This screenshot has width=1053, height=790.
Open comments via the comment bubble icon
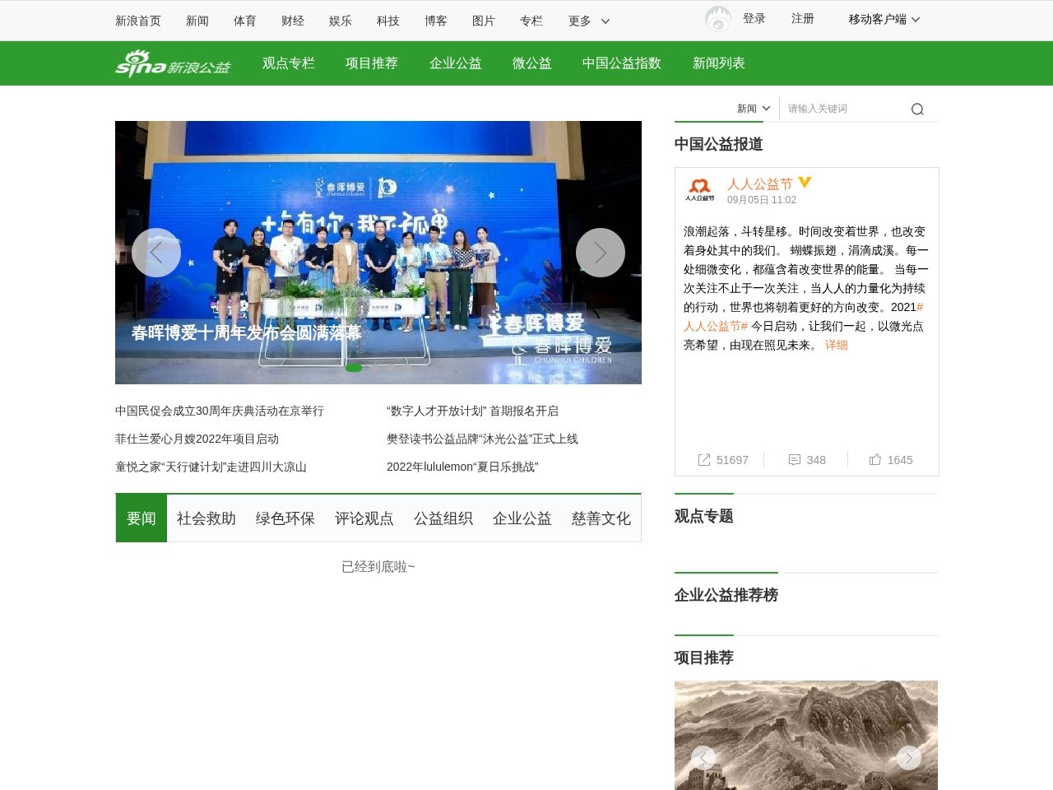click(x=795, y=459)
